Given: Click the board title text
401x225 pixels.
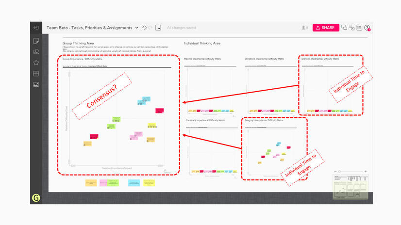Looking at the screenshot, I should click(89, 28).
